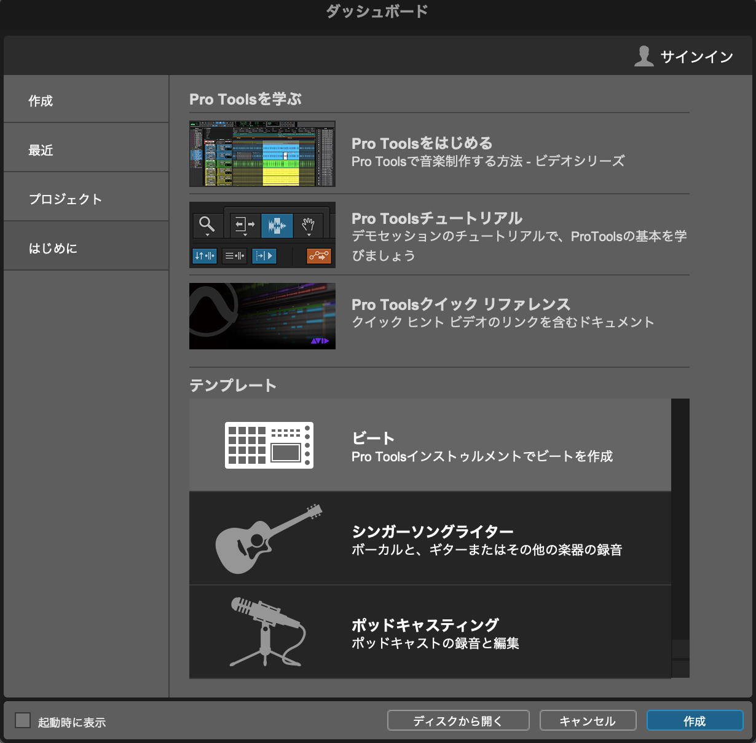The image size is (756, 743).
Task: Select the microphone icon for ポッドキャスティング
Action: (x=268, y=632)
